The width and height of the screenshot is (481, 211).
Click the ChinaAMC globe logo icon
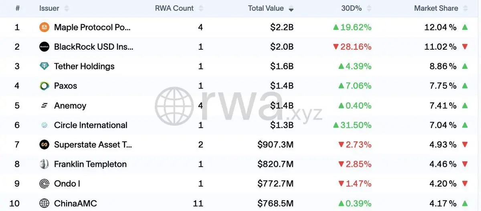(x=44, y=203)
